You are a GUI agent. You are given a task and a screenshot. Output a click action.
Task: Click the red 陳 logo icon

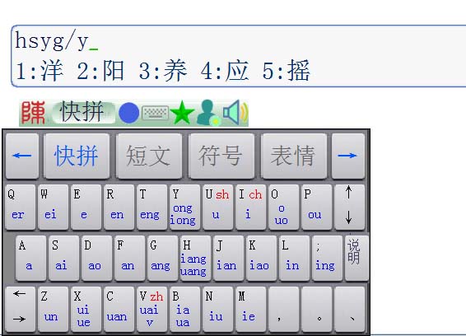click(33, 113)
